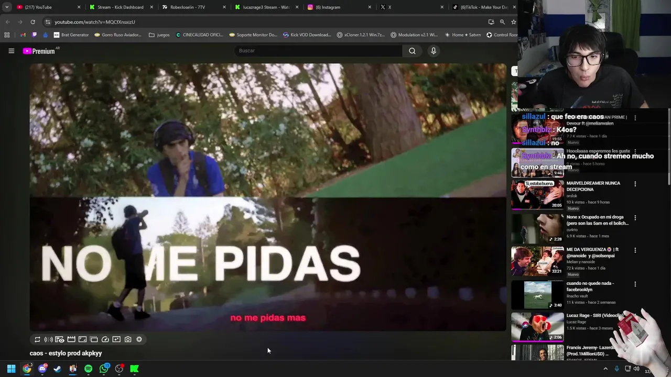671x377 pixels.
Task: Run search with the magnifier button
Action: point(412,51)
